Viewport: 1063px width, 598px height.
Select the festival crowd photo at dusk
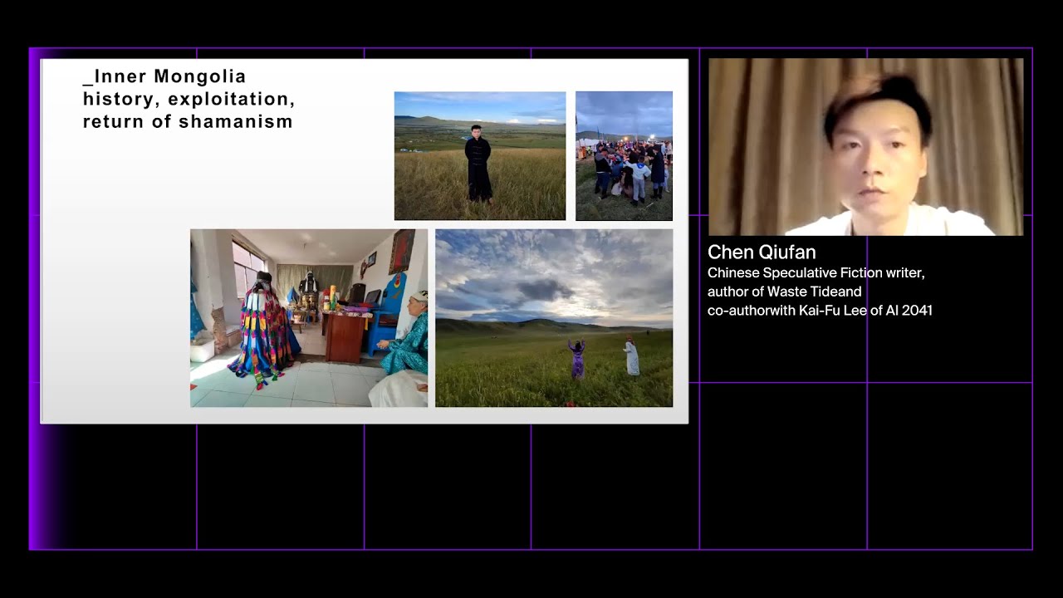[x=624, y=156]
